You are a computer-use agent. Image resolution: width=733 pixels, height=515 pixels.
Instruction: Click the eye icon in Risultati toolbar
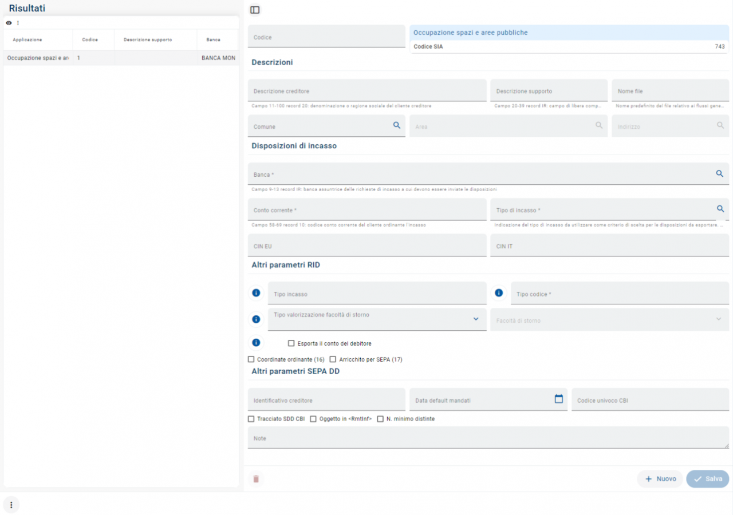click(x=9, y=23)
